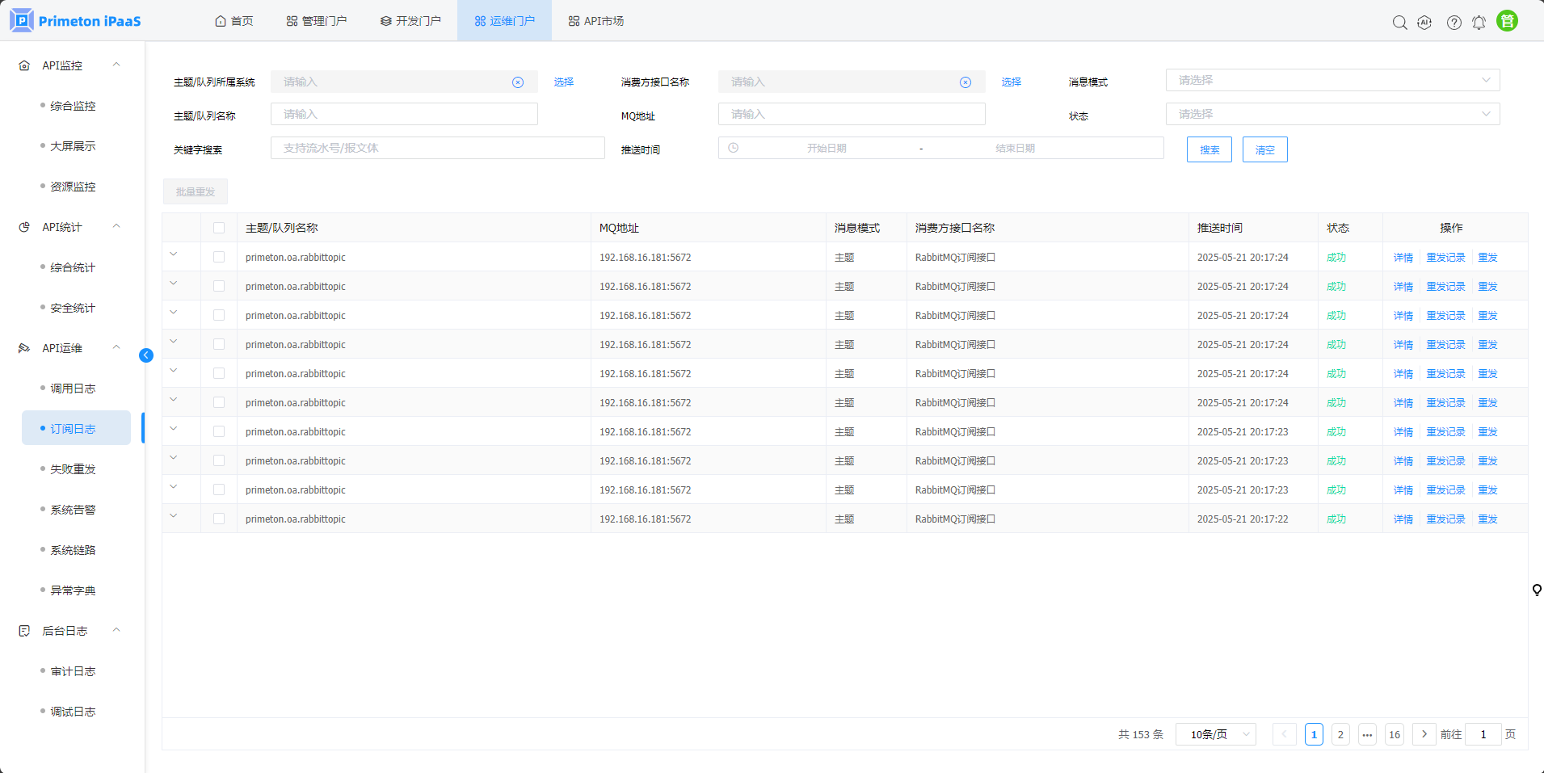This screenshot has width=1544, height=773.
Task: Check the last table row checkbox
Action: pos(219,519)
